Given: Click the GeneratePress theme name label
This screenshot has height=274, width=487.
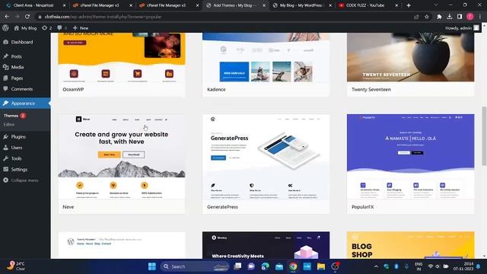Looking at the screenshot, I should click(x=222, y=207).
